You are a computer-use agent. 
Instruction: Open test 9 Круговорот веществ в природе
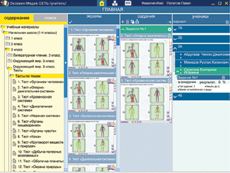tap(40, 144)
